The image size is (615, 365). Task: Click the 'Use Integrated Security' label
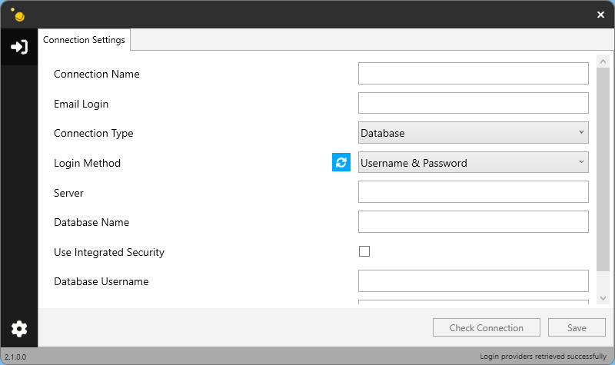(x=109, y=253)
